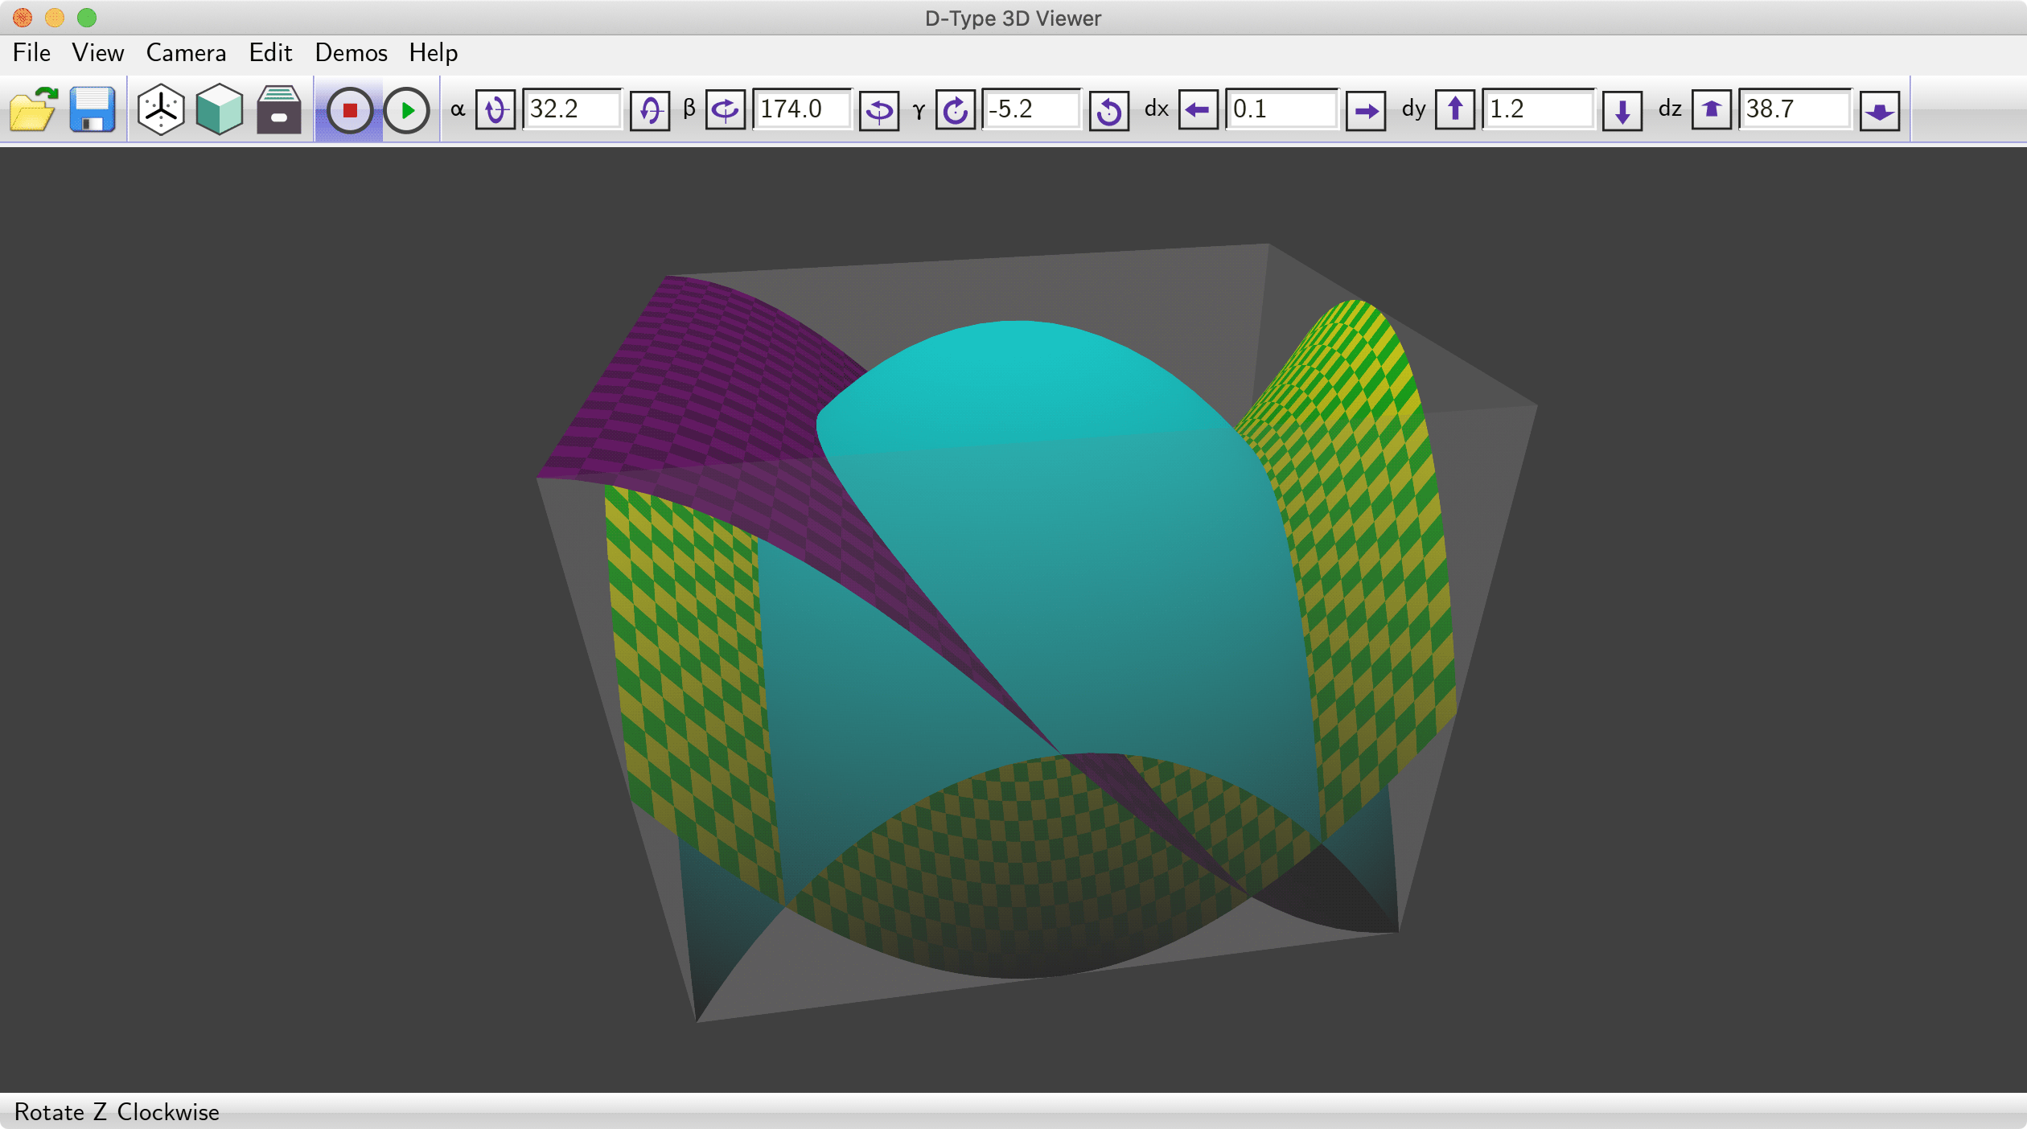Open the Camera menu

point(186,53)
